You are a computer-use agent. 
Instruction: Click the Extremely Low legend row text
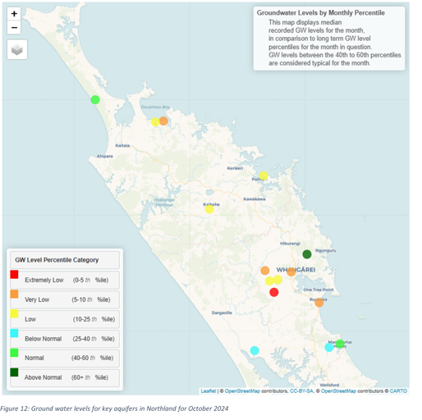tap(67, 280)
